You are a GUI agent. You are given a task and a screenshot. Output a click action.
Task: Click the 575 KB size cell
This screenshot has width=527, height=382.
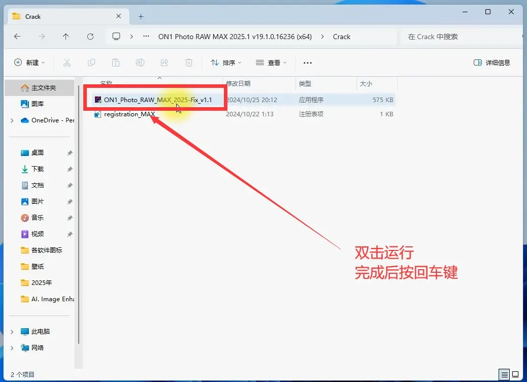pyautogui.click(x=383, y=100)
